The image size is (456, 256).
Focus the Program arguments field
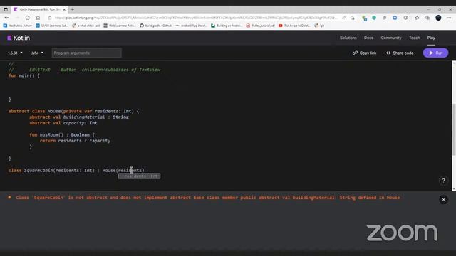87,53
